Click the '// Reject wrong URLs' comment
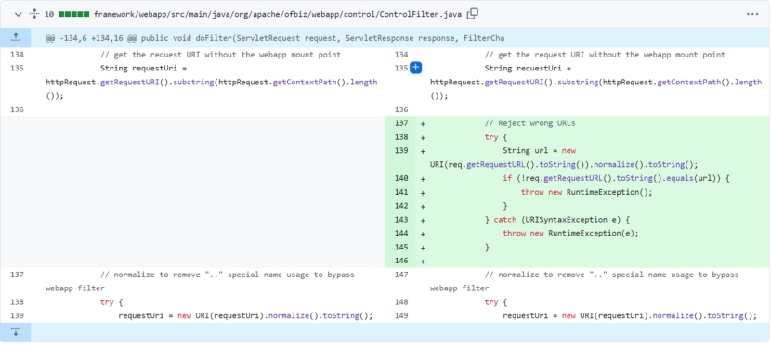This screenshot has width=771, height=345. [x=529, y=123]
